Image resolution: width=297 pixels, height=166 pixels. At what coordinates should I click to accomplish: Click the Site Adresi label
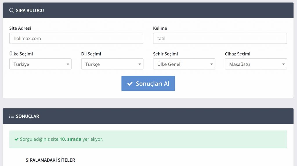[20, 28]
